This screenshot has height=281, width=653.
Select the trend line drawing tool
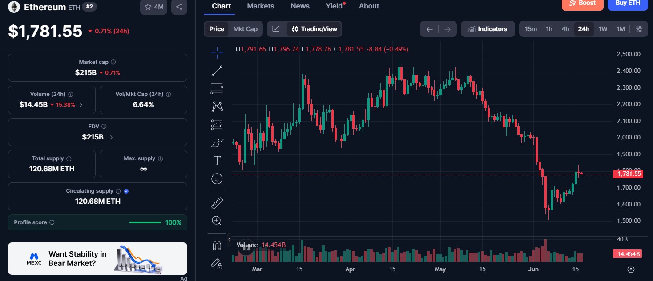(x=217, y=71)
